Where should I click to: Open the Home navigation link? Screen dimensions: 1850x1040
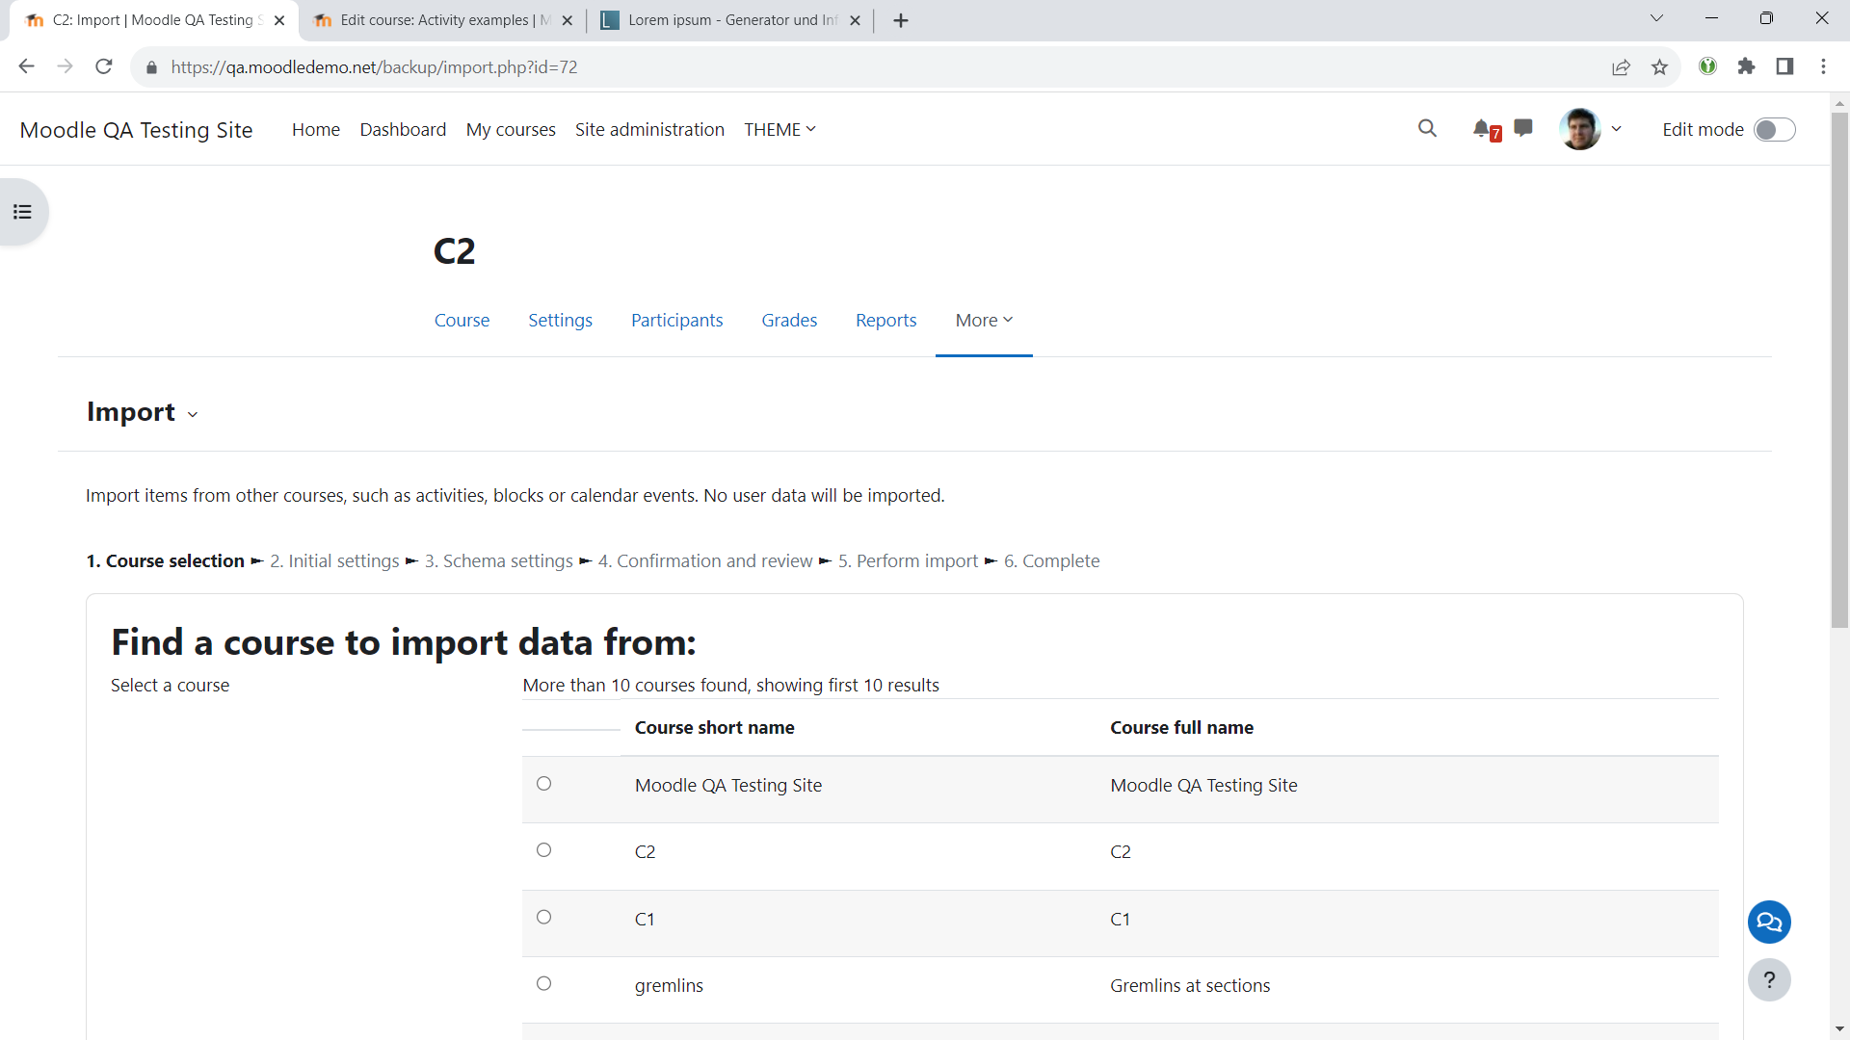pos(316,130)
